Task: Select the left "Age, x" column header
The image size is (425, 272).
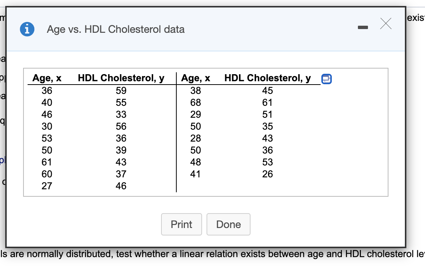Action: (x=47, y=78)
